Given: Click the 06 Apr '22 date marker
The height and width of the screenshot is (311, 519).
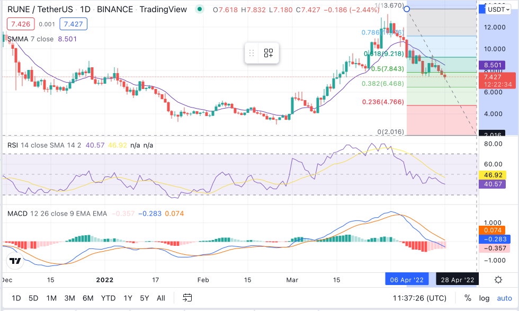Looking at the screenshot, I should [x=407, y=280].
